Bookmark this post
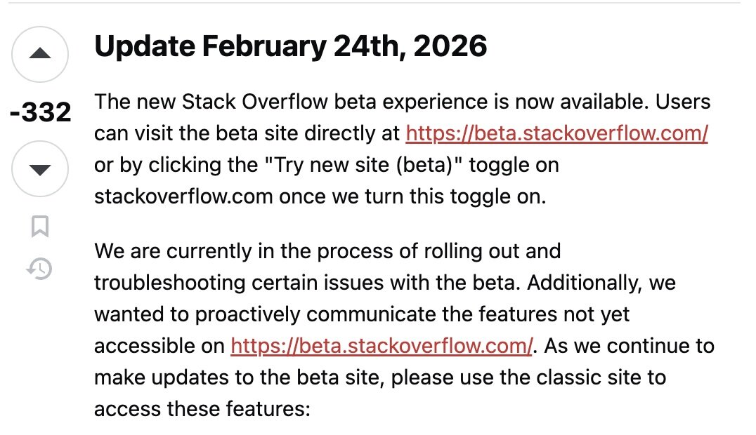The height and width of the screenshot is (435, 756). coord(40,227)
